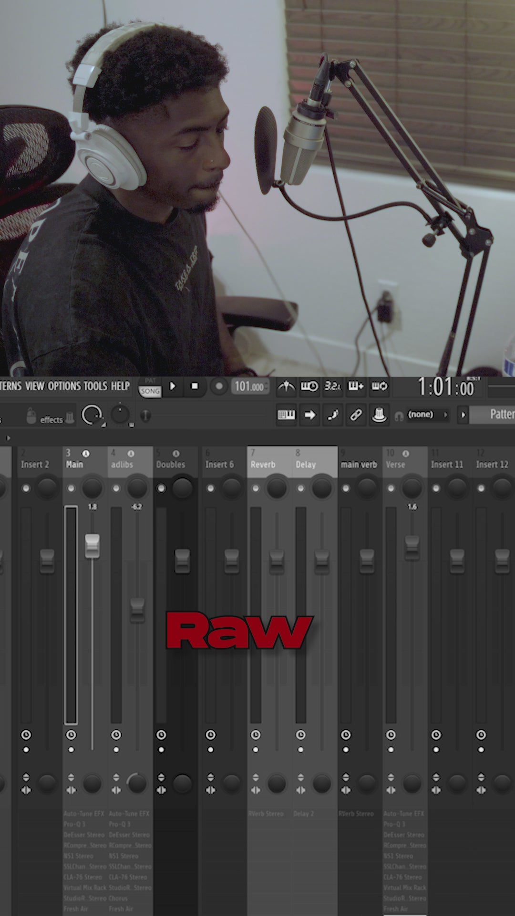Click the countdown before recording icon
Image resolution: width=515 pixels, height=916 pixels.
point(332,386)
